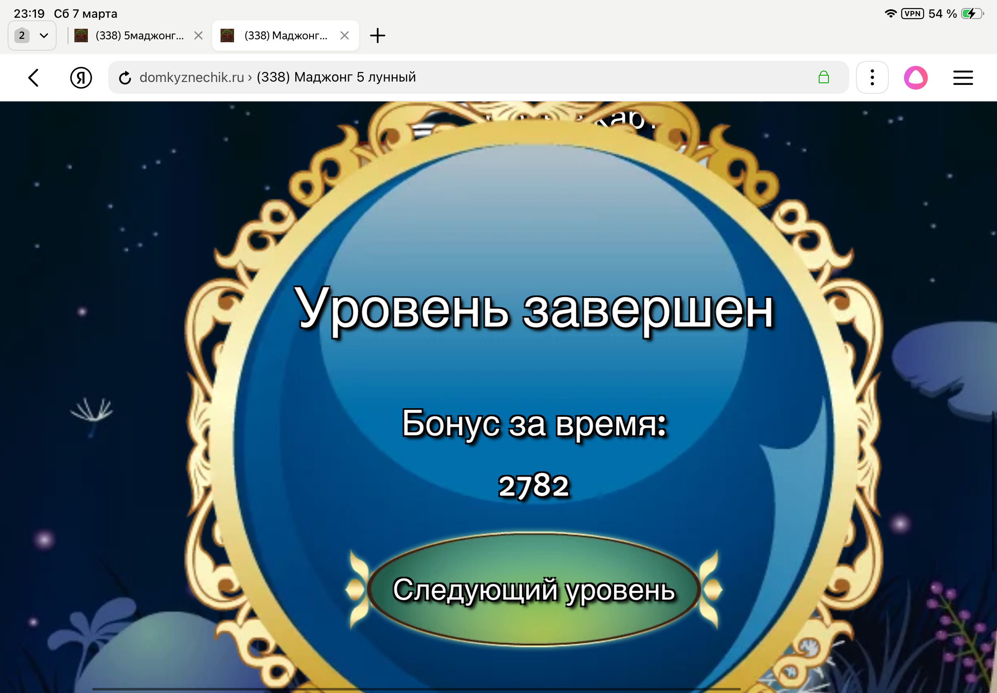Screen dimensions: 997x693
Task: Open the three-dot browser options menu
Action: click(872, 77)
